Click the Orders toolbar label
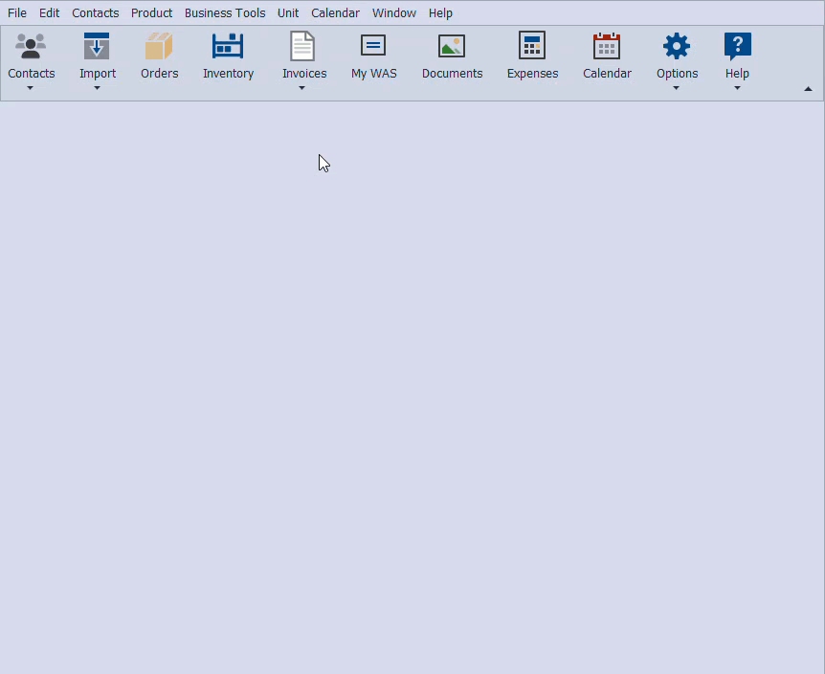825x674 pixels. [160, 73]
